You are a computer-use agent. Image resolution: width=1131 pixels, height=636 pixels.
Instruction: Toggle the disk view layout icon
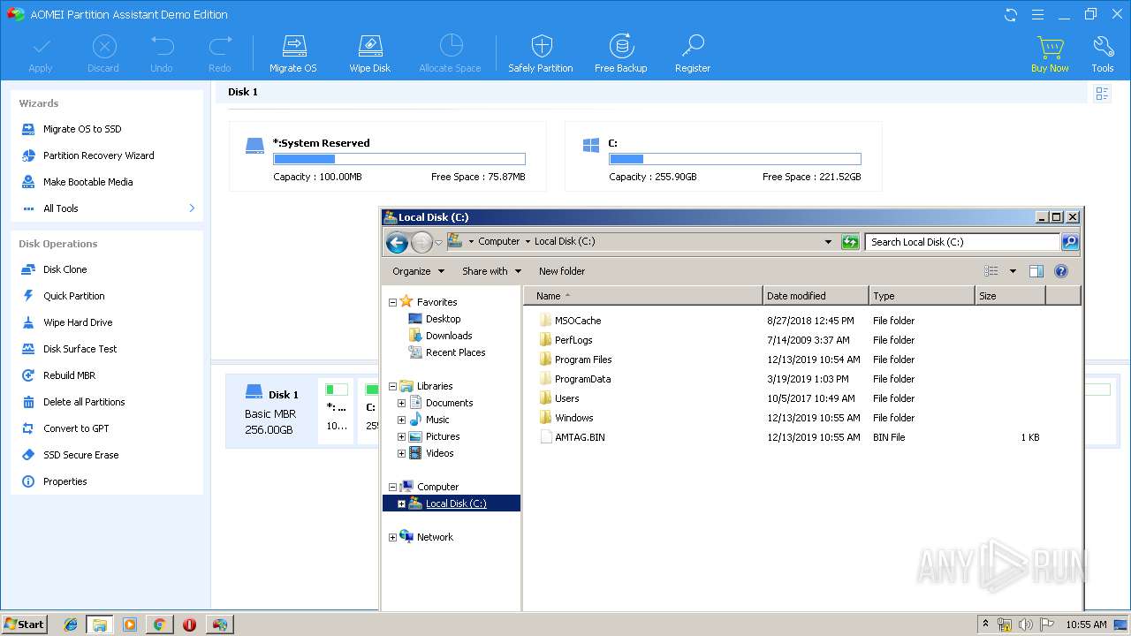tap(1102, 93)
